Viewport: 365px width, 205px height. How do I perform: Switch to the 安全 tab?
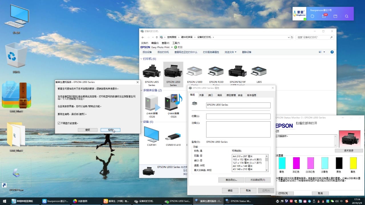(x=240, y=95)
